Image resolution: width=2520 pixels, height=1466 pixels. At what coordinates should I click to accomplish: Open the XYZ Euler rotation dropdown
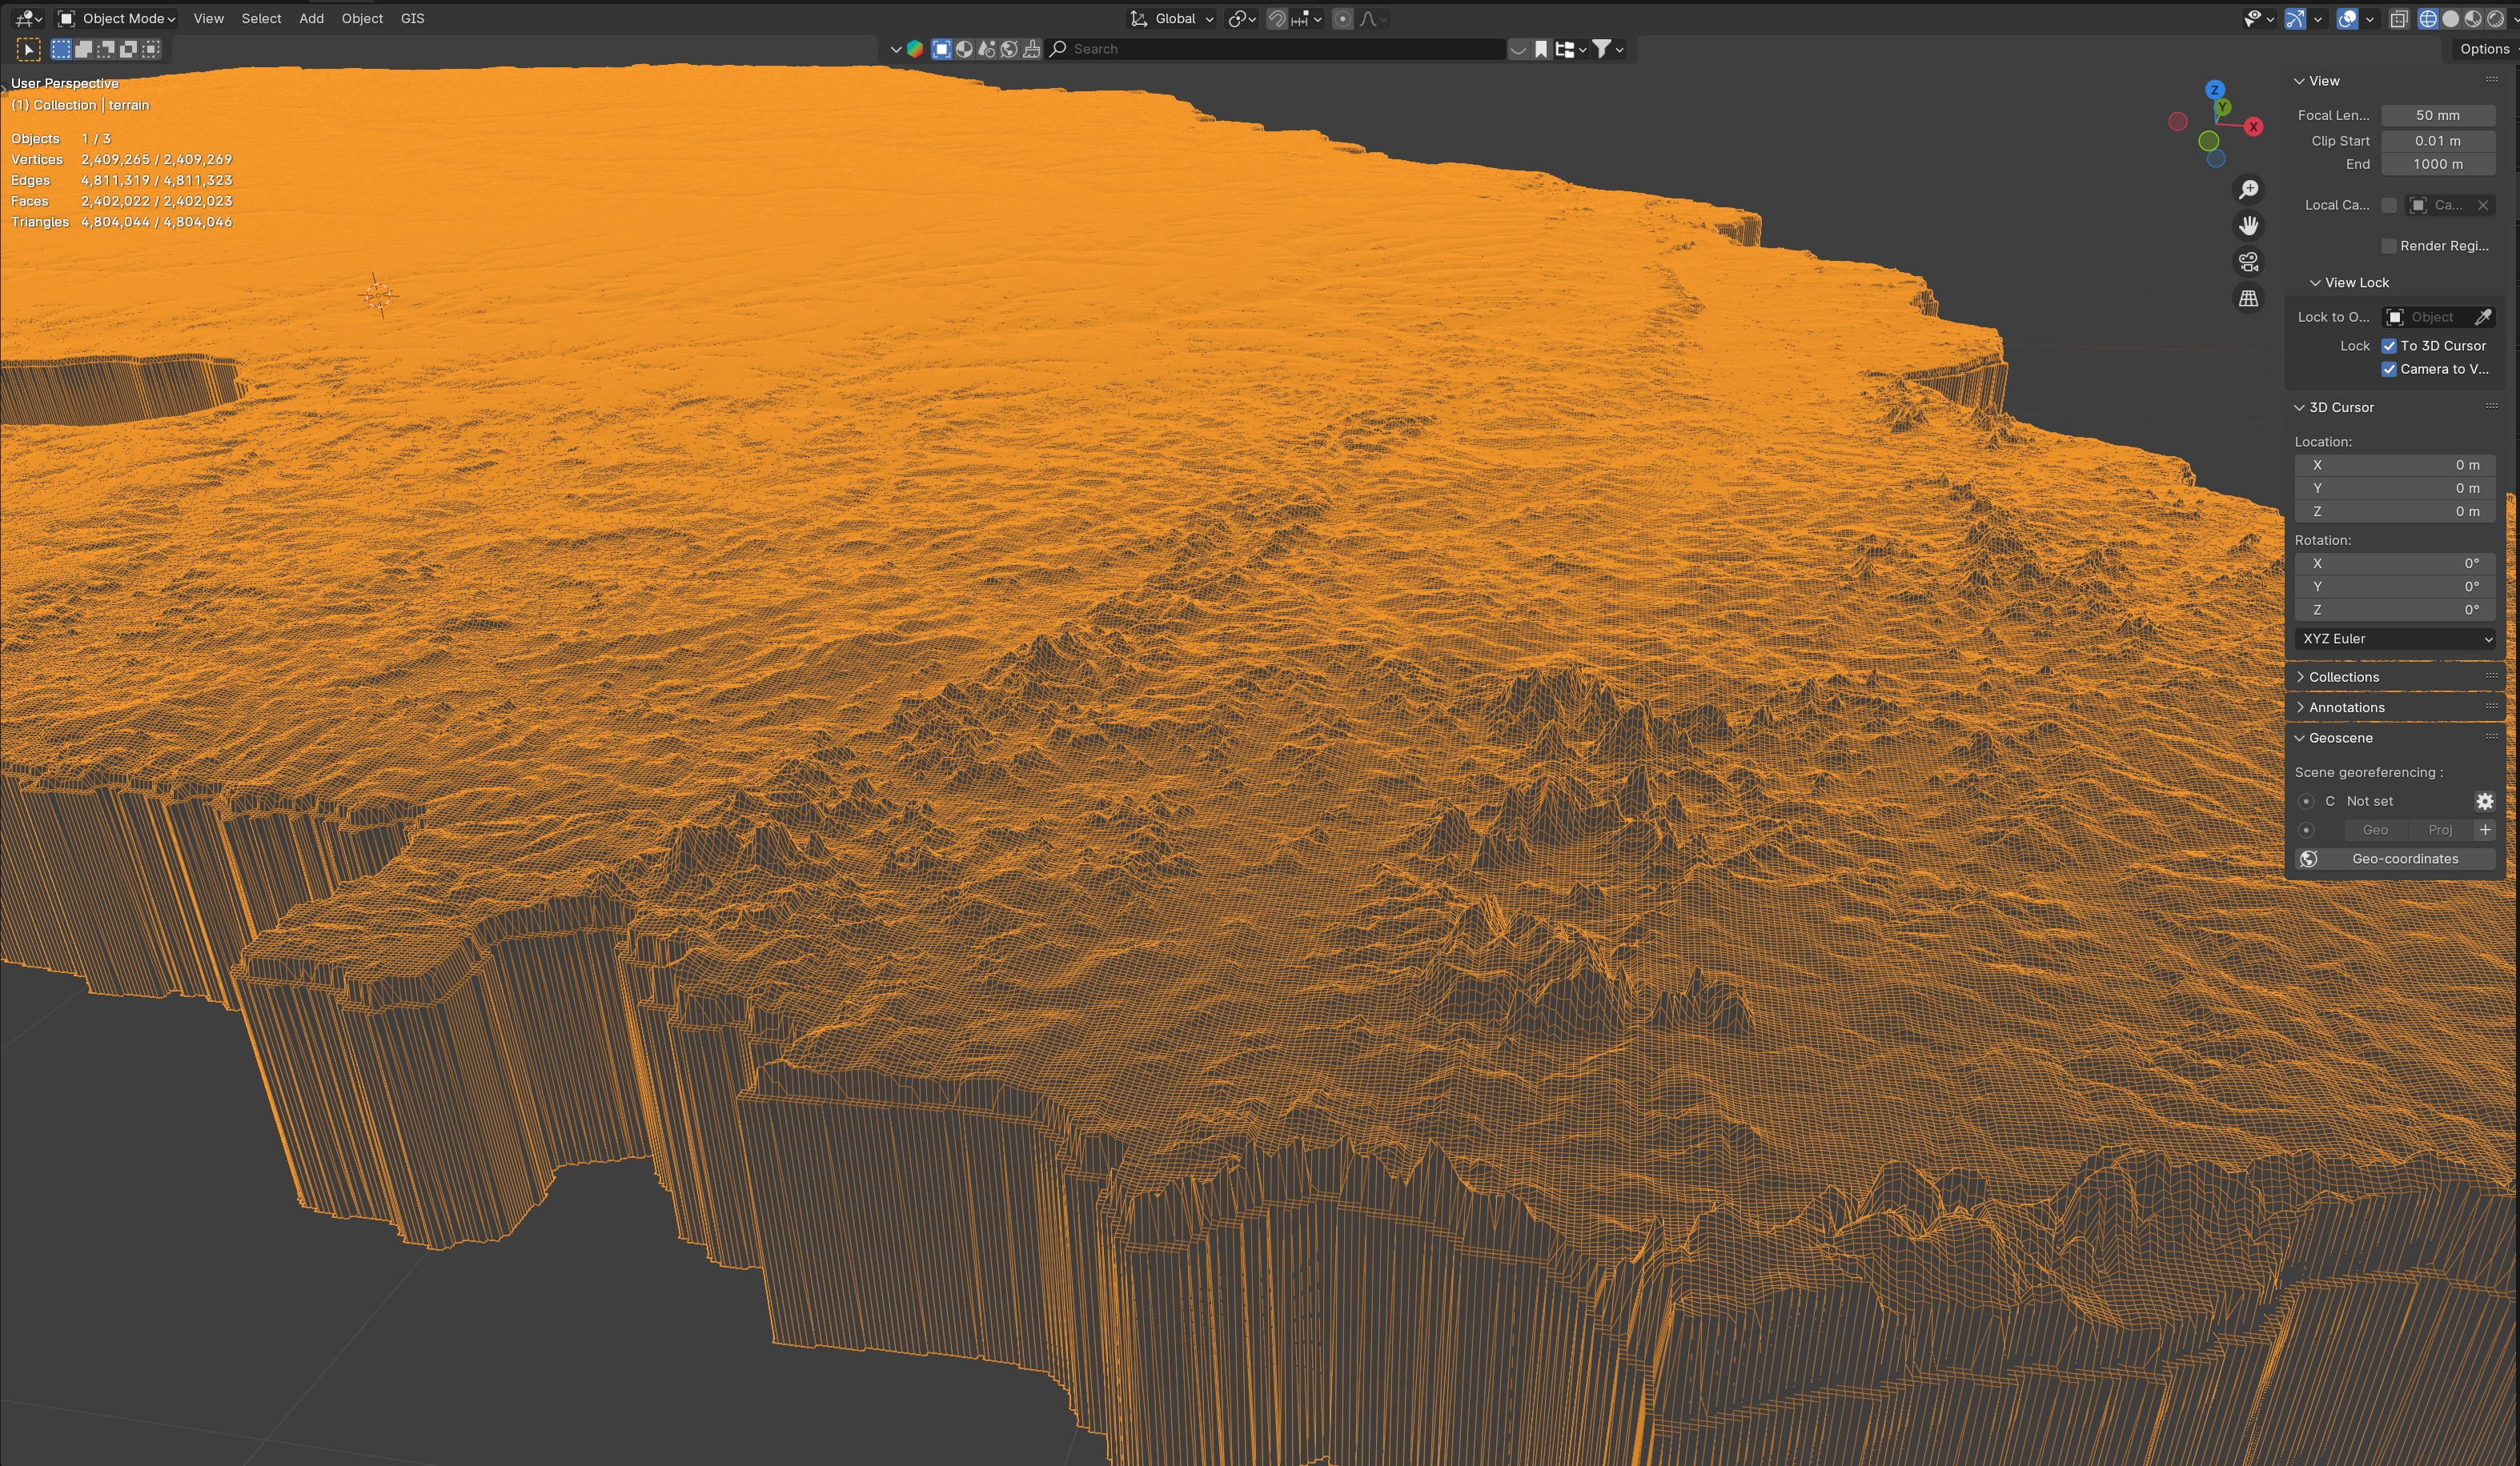pyautogui.click(x=2395, y=639)
